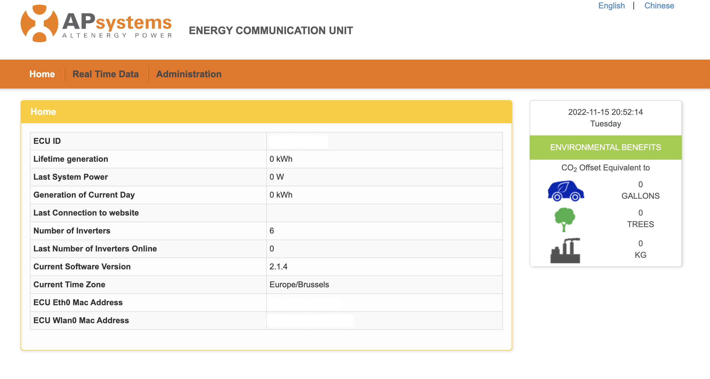This screenshot has width=710, height=379.
Task: Switch language to English
Action: pos(611,5)
